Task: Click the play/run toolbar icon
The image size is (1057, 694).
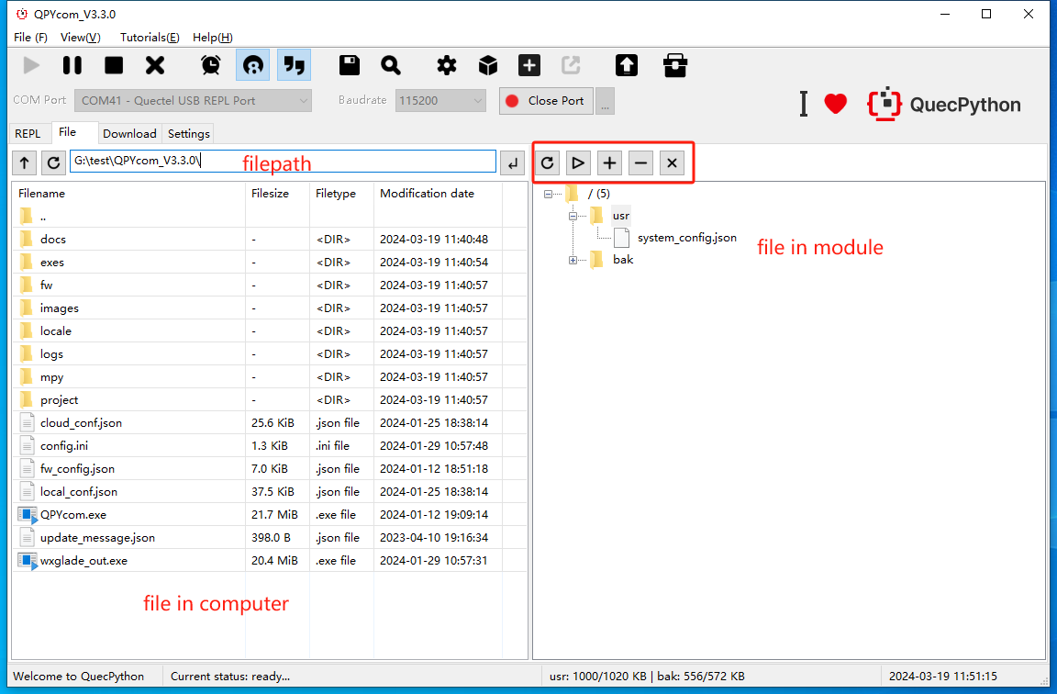Action: click(31, 65)
